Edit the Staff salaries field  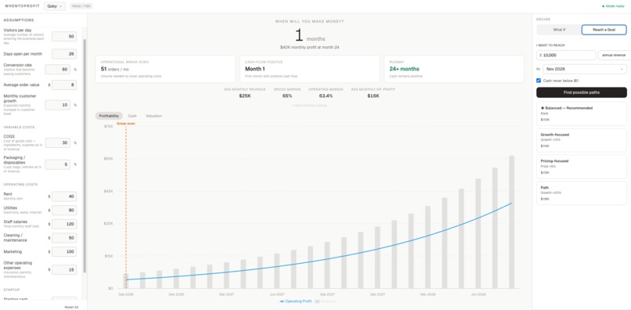click(x=64, y=224)
